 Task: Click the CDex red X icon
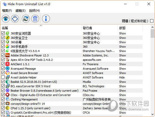pos(7,95)
